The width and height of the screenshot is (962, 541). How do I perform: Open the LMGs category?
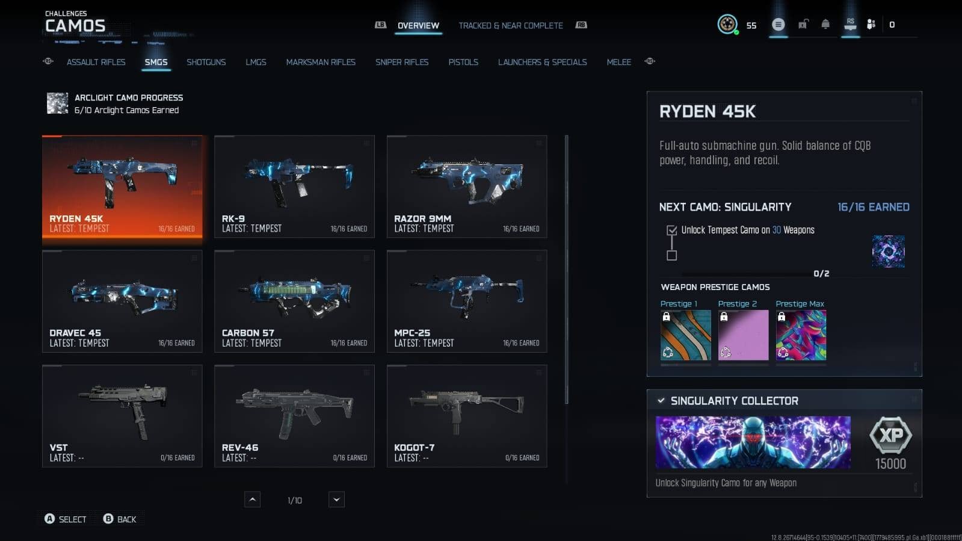coord(256,62)
